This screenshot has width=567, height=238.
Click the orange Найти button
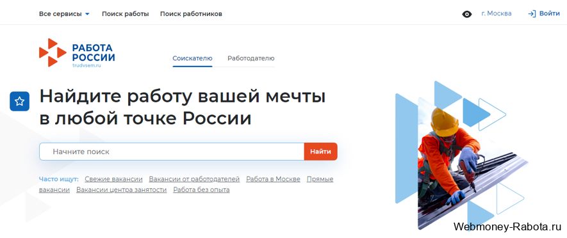click(321, 152)
